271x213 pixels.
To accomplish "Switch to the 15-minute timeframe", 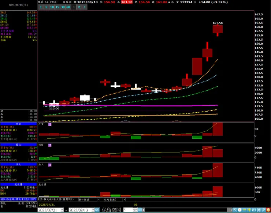I will (57, 7).
